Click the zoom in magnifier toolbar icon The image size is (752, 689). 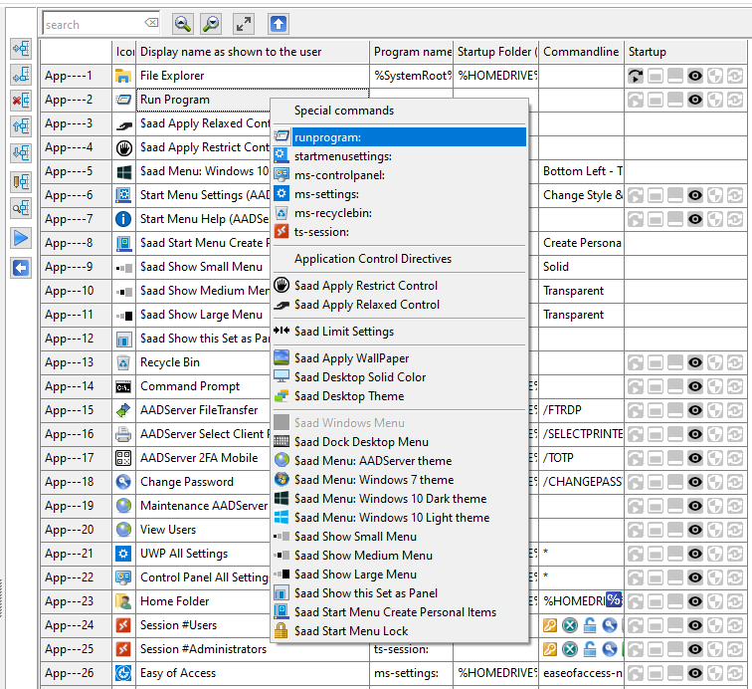182,24
